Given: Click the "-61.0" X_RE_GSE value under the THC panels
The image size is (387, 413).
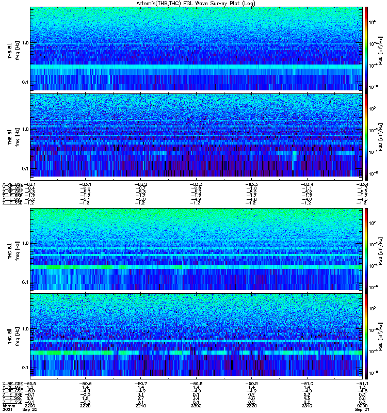Looking at the screenshot, I should 307,384.
